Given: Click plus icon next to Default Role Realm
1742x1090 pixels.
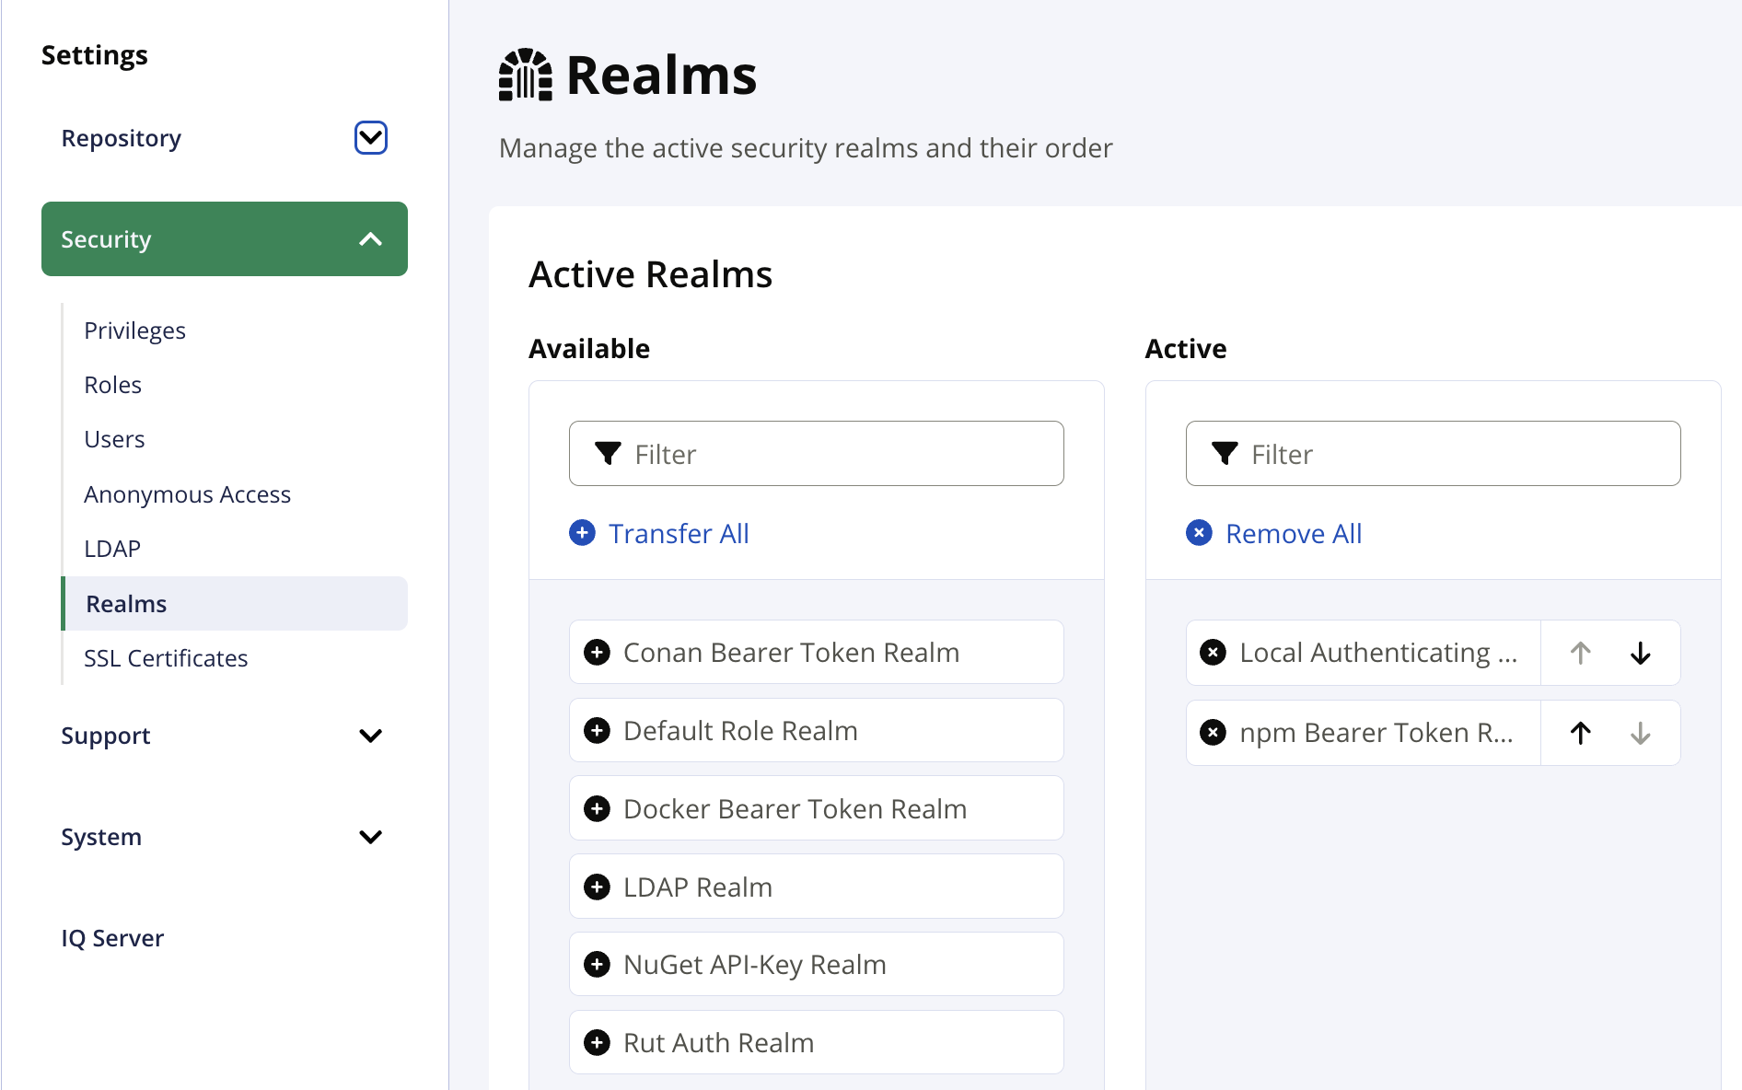Looking at the screenshot, I should click(x=598, y=731).
